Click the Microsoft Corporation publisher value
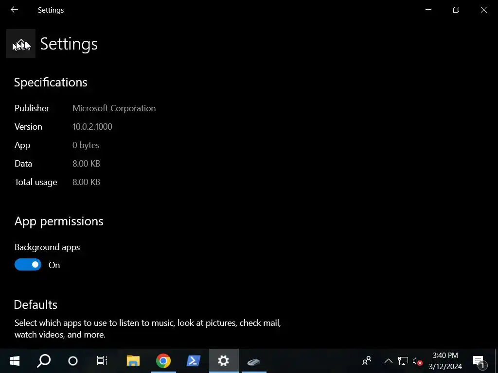Viewport: 498px width, 373px height. point(114,108)
